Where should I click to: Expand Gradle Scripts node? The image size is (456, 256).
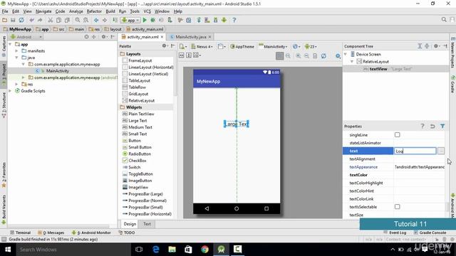point(11,91)
